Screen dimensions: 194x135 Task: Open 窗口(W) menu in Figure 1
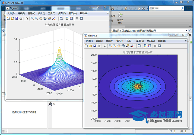point(73,13)
